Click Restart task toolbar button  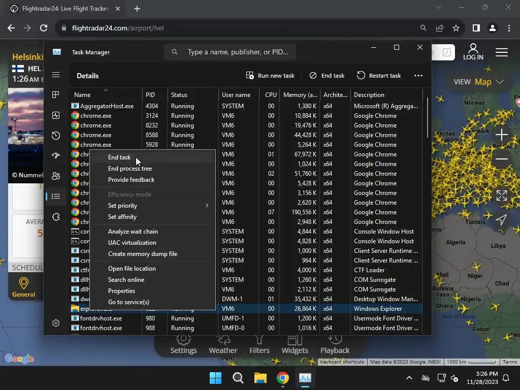pyautogui.click(x=379, y=76)
